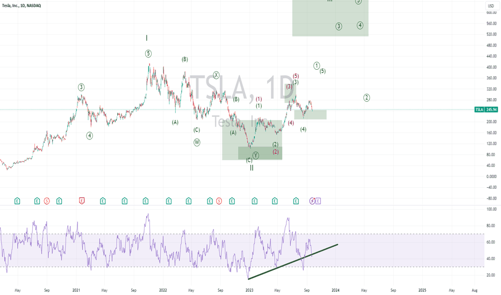Open the red earnings marker in early 2021
This screenshot has width=501, height=295.
(82, 201)
